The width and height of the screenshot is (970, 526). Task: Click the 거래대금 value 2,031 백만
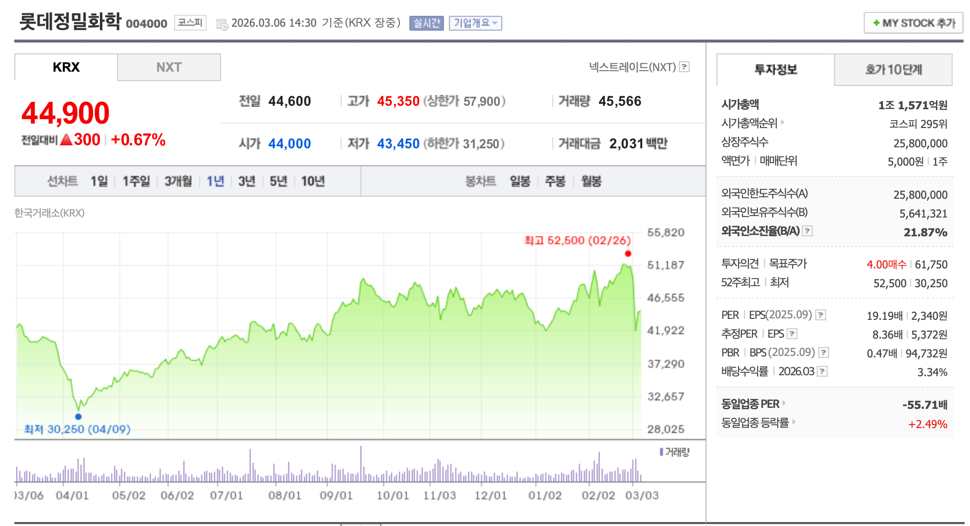point(638,144)
